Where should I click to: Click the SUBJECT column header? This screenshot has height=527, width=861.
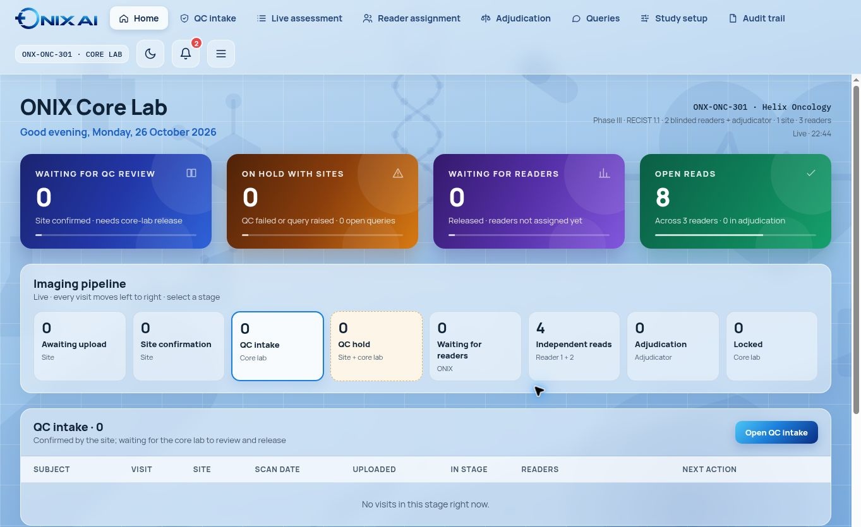52,470
